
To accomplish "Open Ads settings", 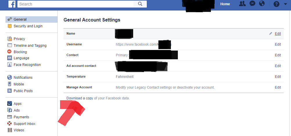I will pyautogui.click(x=17, y=110).
